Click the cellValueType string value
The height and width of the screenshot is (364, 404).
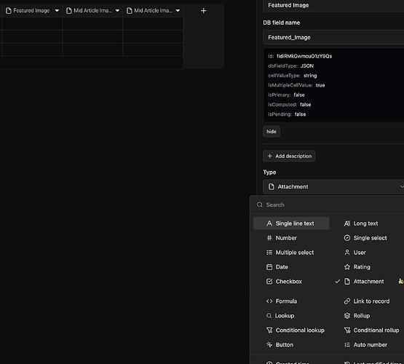pos(310,76)
